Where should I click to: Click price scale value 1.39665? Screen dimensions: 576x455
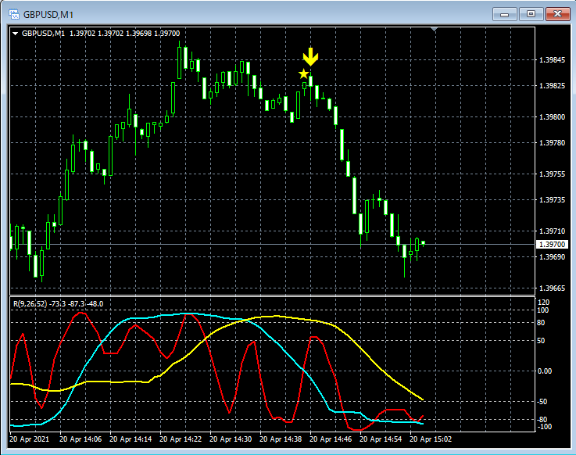tap(552, 288)
